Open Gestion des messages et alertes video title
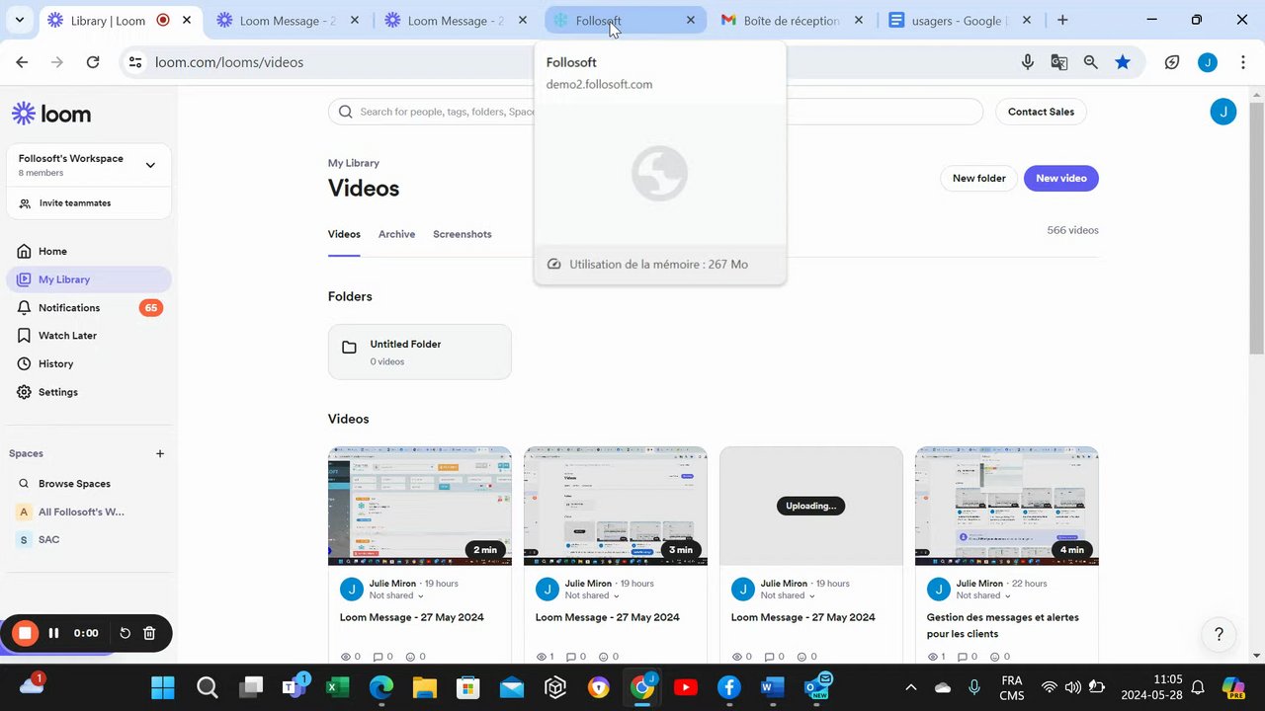The image size is (1265, 711). [1002, 625]
